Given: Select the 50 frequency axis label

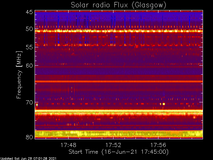Looking at the screenshot, I should coord(29,29).
